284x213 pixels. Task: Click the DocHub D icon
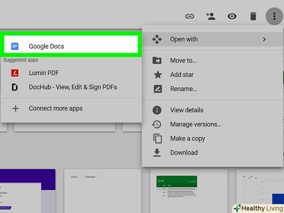[x=15, y=87]
